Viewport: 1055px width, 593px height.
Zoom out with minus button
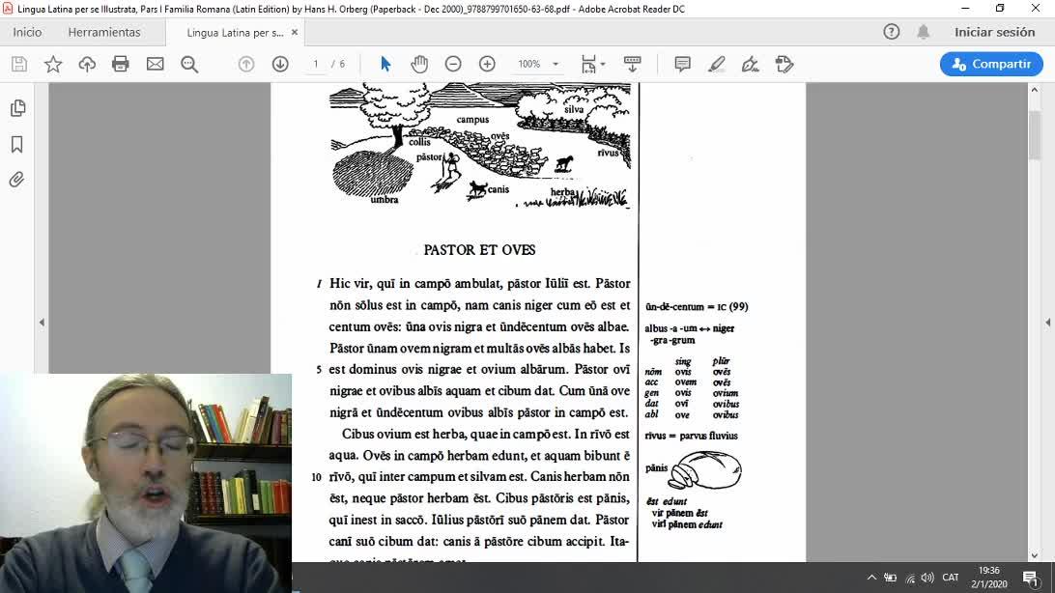453,64
